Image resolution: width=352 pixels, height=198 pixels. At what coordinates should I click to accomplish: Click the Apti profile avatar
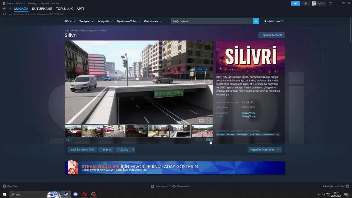pos(314,4)
